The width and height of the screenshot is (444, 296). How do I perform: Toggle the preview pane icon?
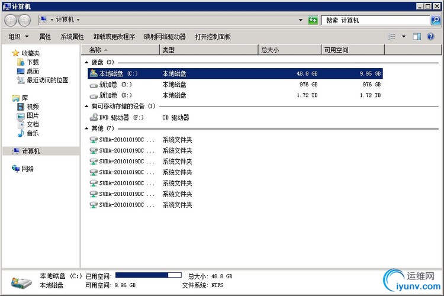coord(417,37)
